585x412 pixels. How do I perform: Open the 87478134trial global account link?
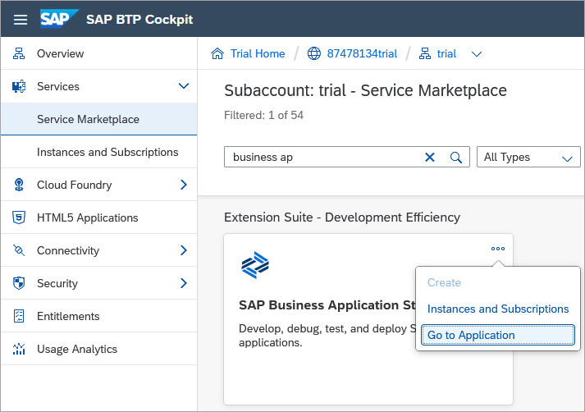(x=362, y=53)
